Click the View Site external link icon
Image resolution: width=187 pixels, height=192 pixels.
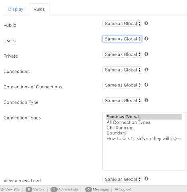click(x=2, y=189)
